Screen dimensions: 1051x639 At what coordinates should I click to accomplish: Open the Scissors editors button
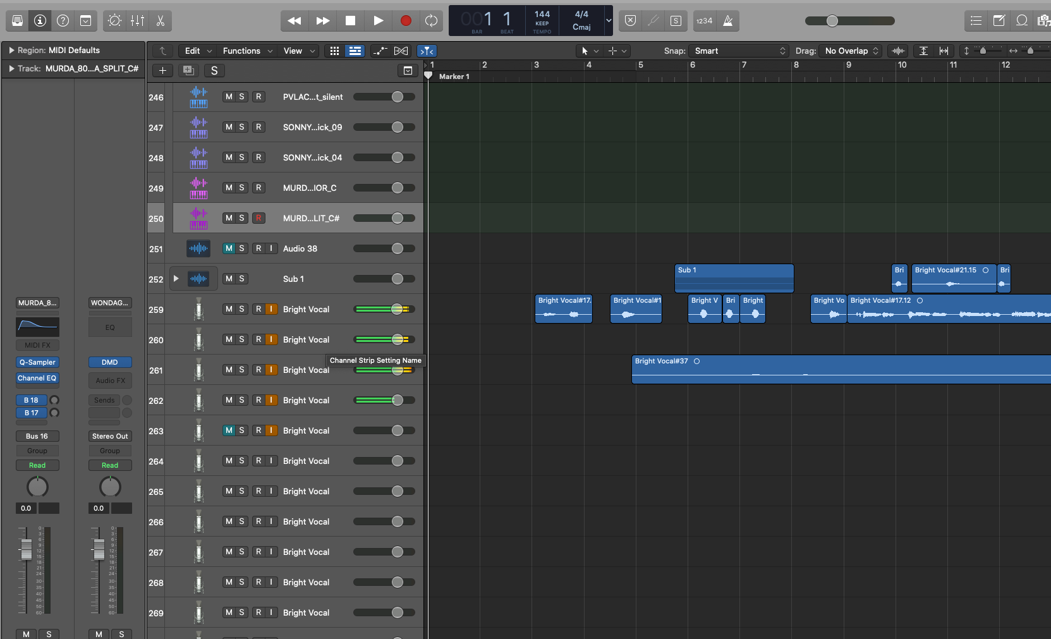coord(161,21)
